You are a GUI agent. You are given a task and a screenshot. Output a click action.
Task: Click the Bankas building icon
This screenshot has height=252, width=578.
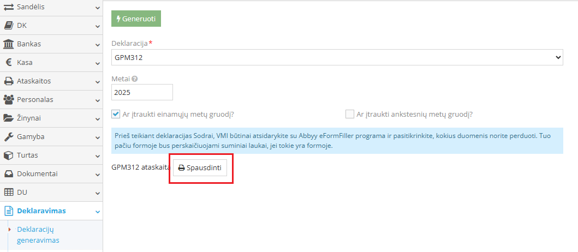pyautogui.click(x=9, y=44)
